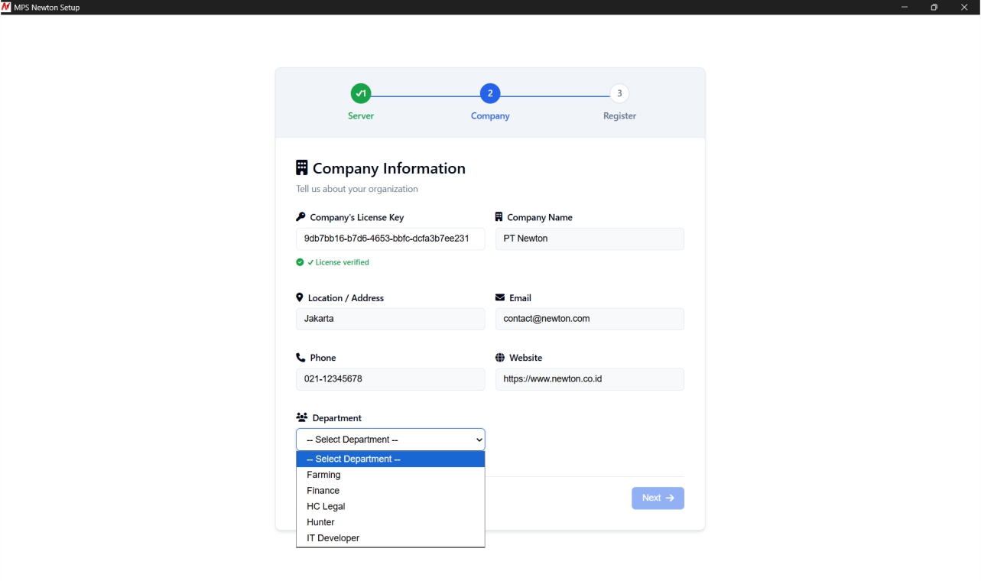
Task: Go to the completed Server step circle
Action: pyautogui.click(x=361, y=94)
